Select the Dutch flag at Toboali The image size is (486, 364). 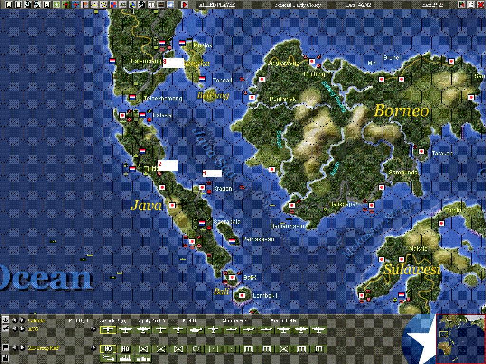click(202, 79)
